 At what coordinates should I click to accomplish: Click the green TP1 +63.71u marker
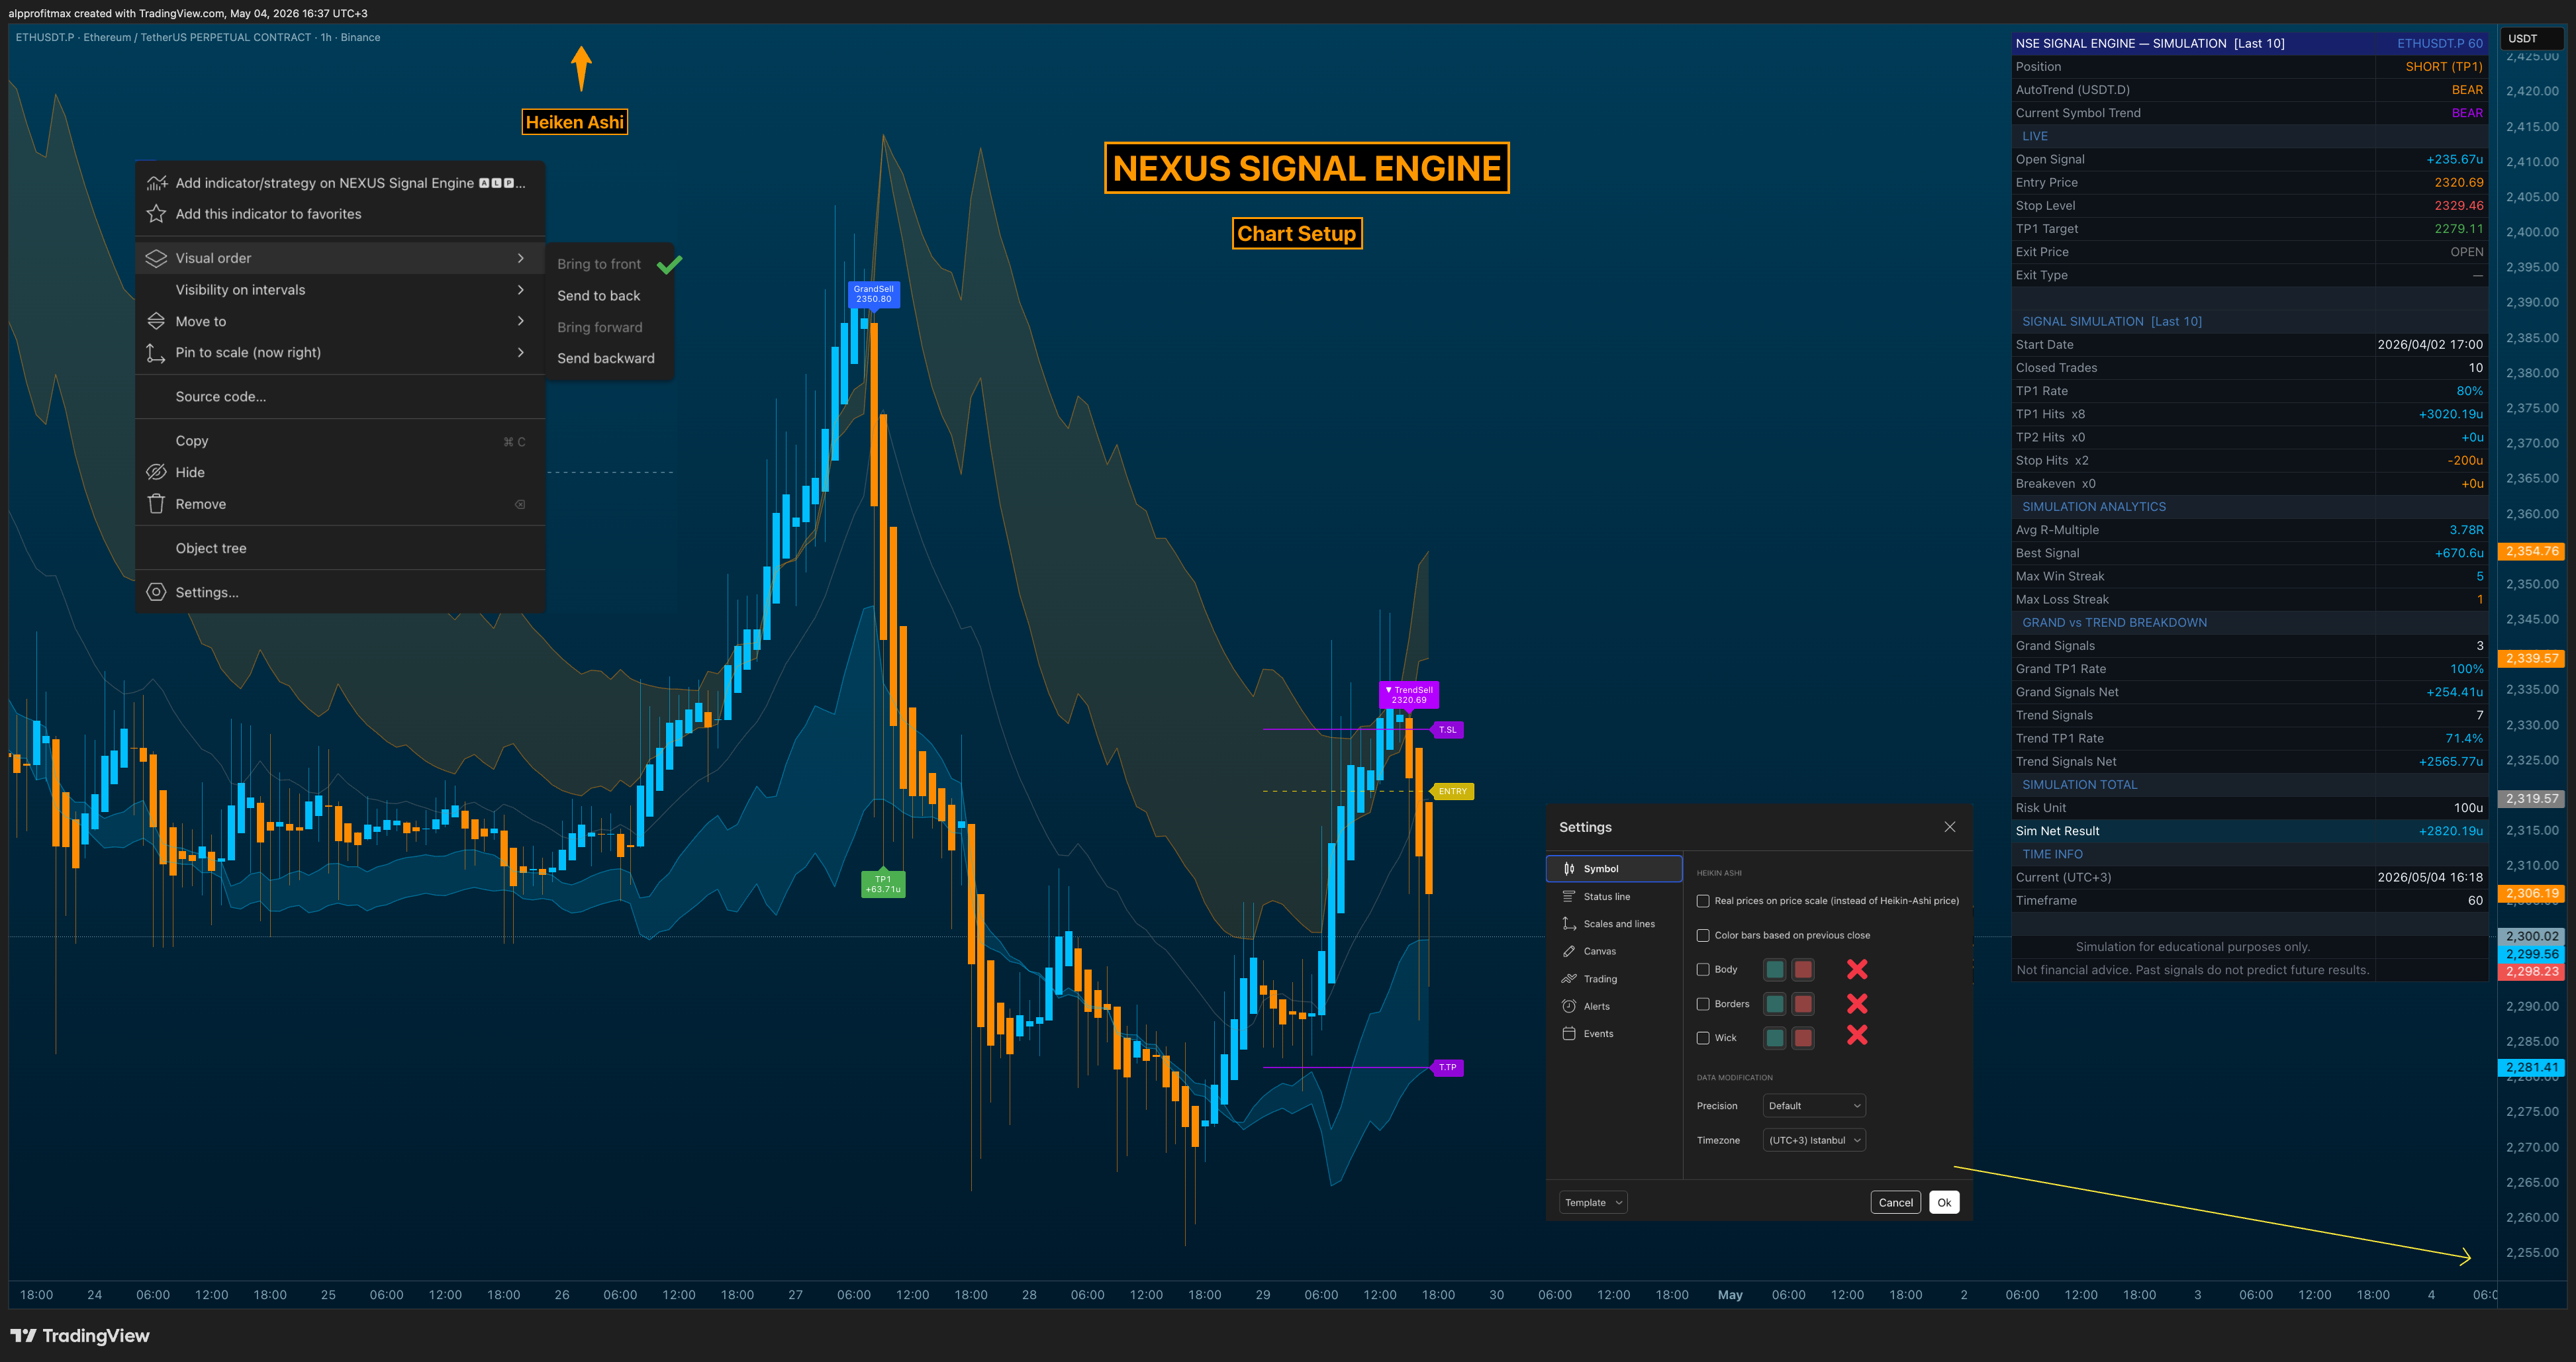(883, 884)
